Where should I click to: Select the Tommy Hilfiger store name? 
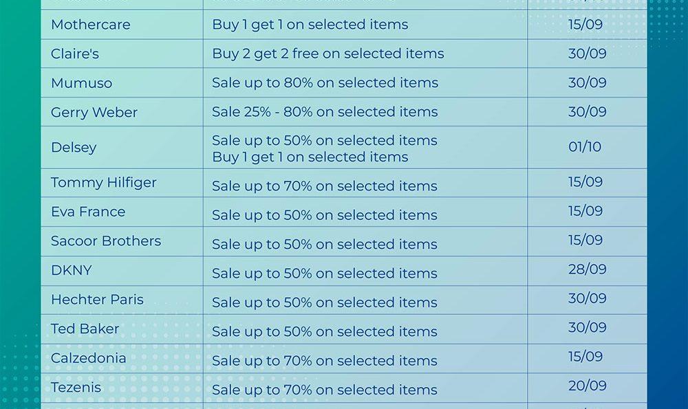tap(103, 183)
